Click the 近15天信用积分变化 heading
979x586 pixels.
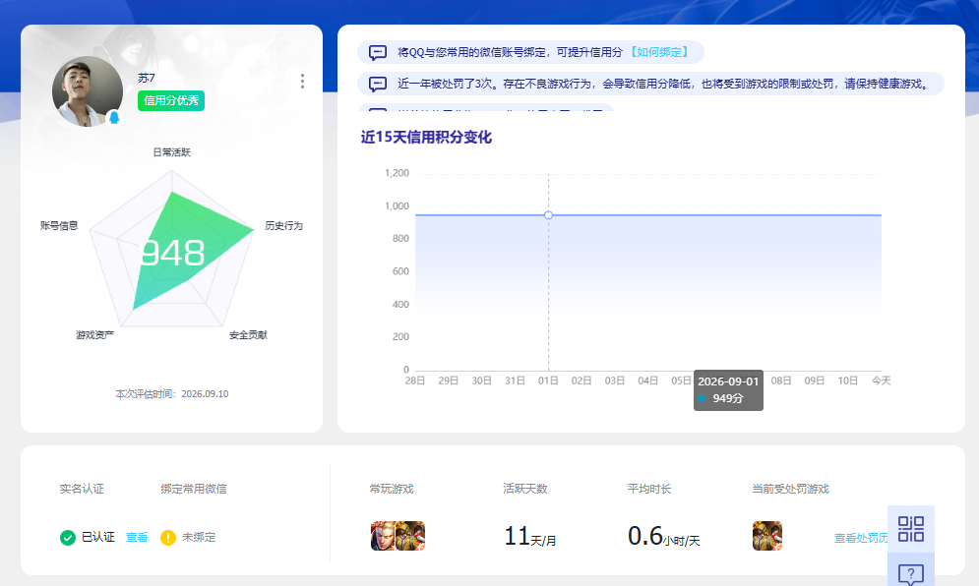coord(426,138)
